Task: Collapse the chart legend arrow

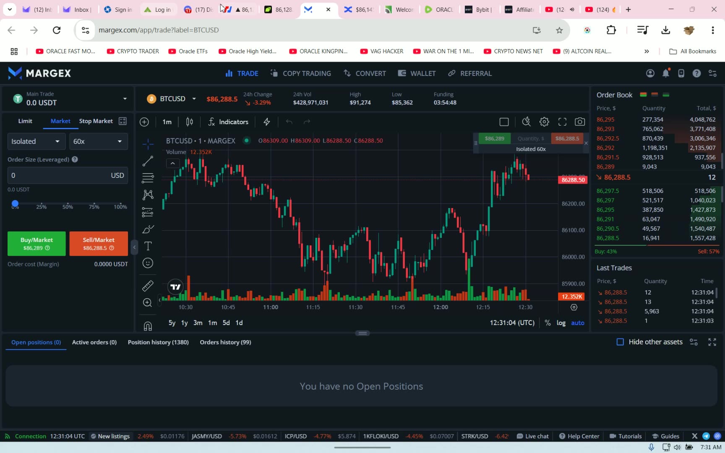Action: tap(172, 163)
